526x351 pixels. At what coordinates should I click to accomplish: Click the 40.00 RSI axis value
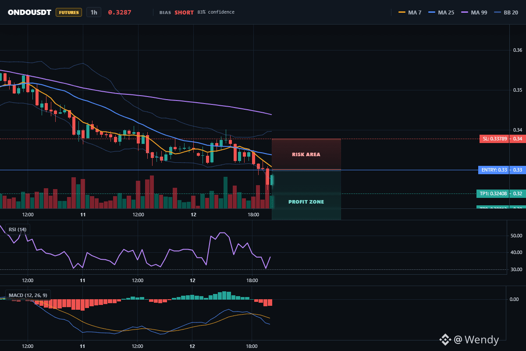coord(516,252)
